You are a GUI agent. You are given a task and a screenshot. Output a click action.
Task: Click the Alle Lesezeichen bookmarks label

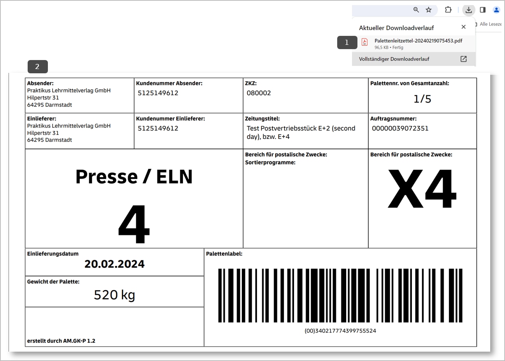(x=490, y=24)
